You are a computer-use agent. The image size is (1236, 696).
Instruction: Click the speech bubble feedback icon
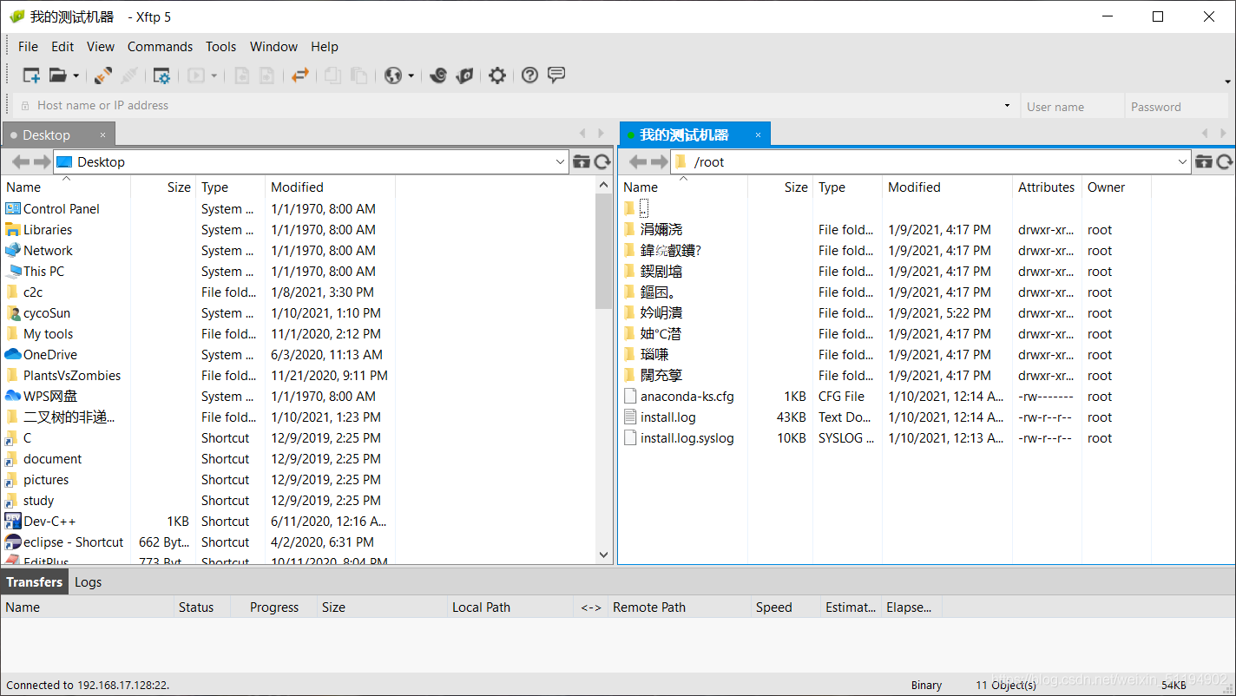[556, 75]
